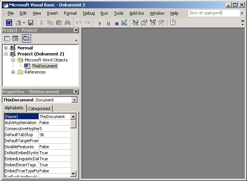Select the Normal project
The width and height of the screenshot is (247, 181).
click(25, 48)
